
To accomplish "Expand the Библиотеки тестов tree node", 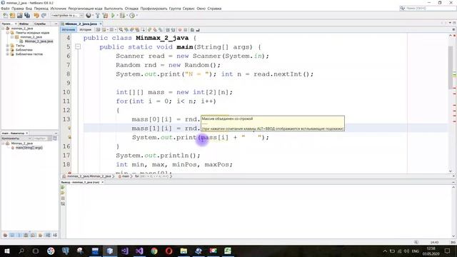I will [7, 54].
